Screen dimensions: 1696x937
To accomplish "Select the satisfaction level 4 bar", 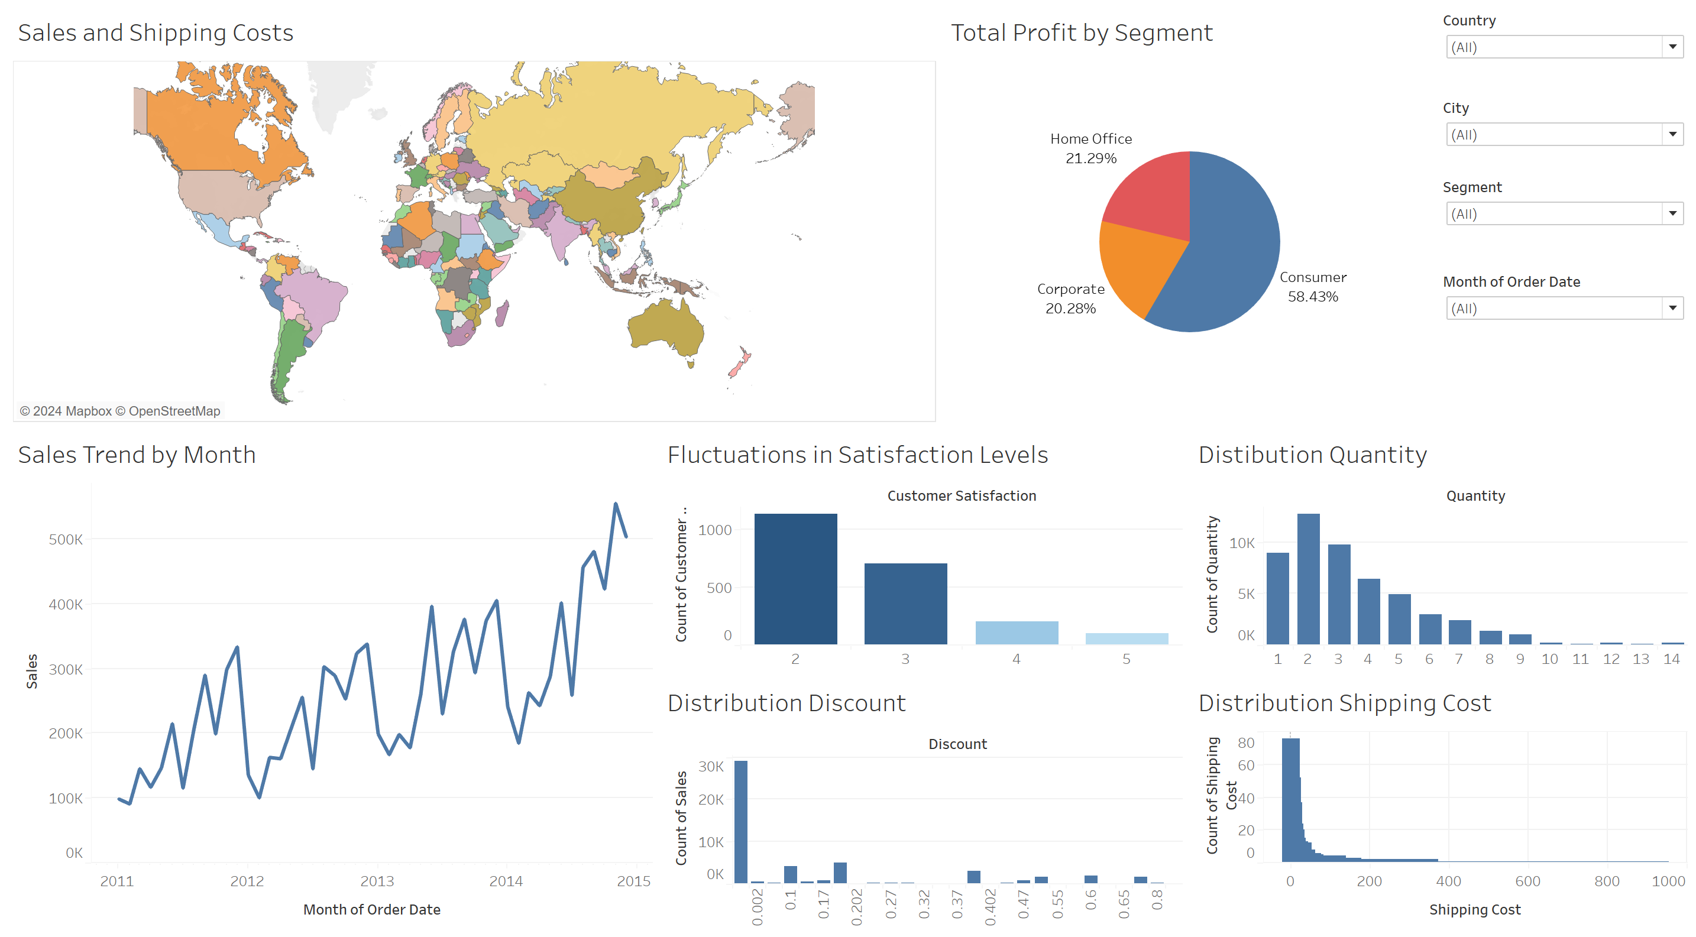I will pos(1016,633).
